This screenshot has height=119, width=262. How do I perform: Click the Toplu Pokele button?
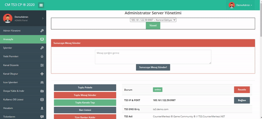pyautogui.click(x=85, y=87)
